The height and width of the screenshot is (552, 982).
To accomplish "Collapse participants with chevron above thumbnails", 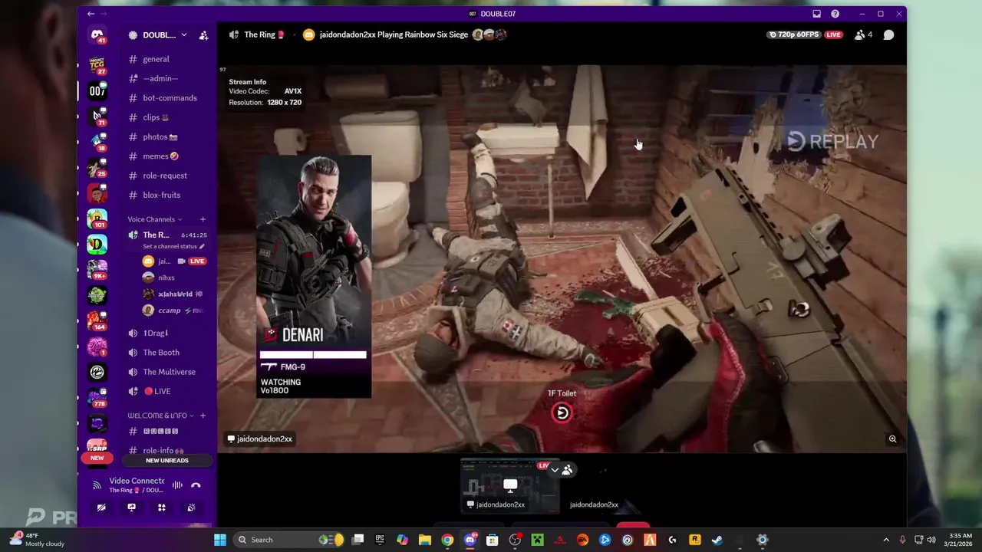I will [x=555, y=470].
